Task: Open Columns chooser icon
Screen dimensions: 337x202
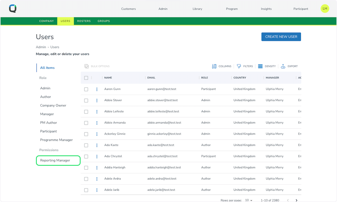Action: [214, 66]
